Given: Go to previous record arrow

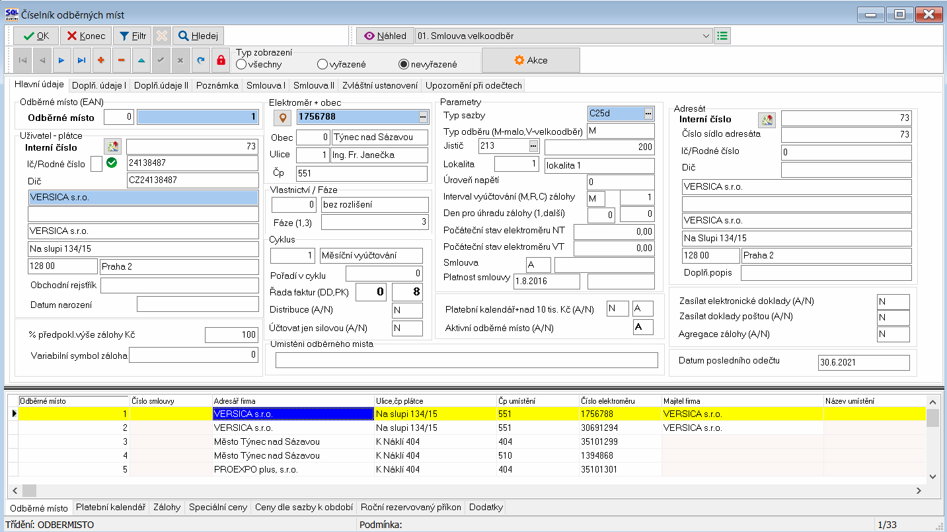Looking at the screenshot, I should 42,60.
